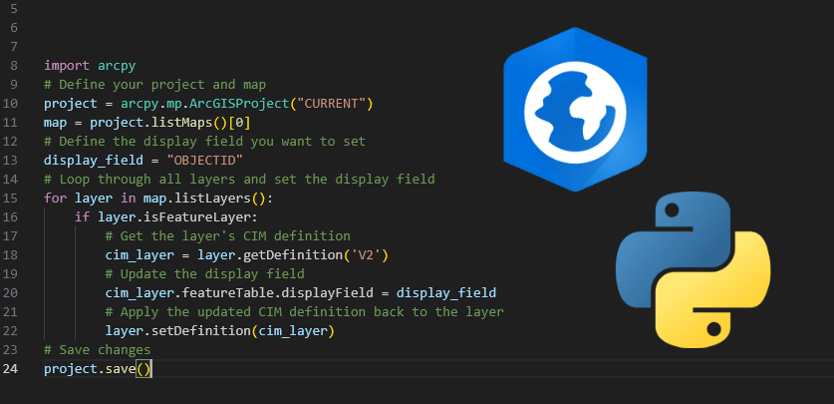The width and height of the screenshot is (834, 404).
Task: Click comment '# Loop through all layers and set the display field'
Action: [x=239, y=180]
